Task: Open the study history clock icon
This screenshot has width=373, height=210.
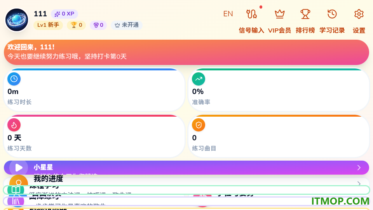Action: tap(332, 14)
